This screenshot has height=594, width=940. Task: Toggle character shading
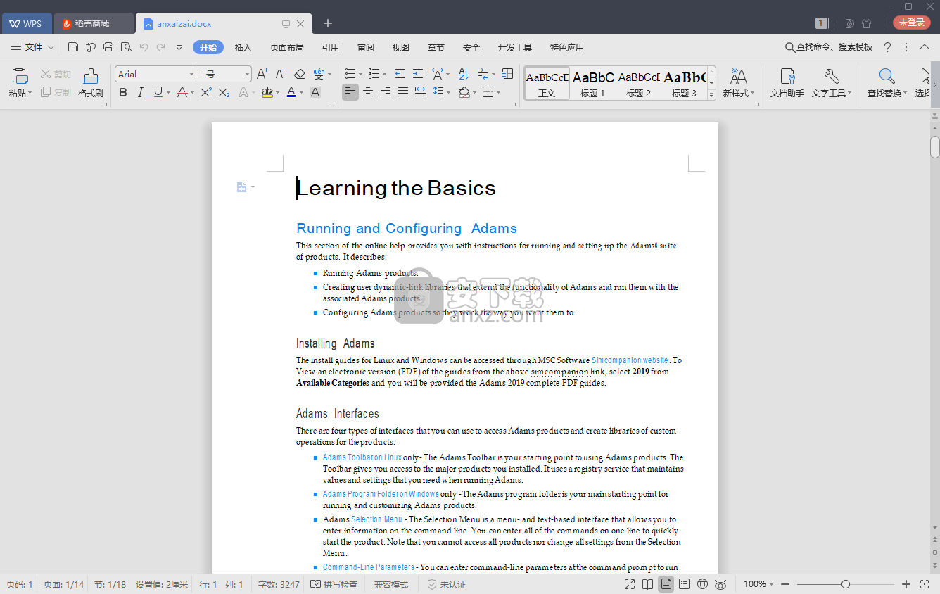(x=315, y=92)
